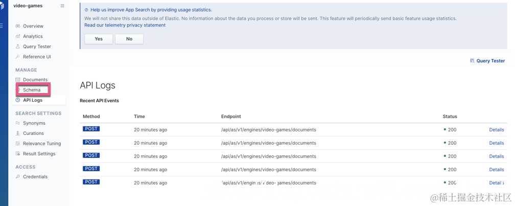Click the first POST method badge
This screenshot has height=206, width=515.
(x=91, y=129)
